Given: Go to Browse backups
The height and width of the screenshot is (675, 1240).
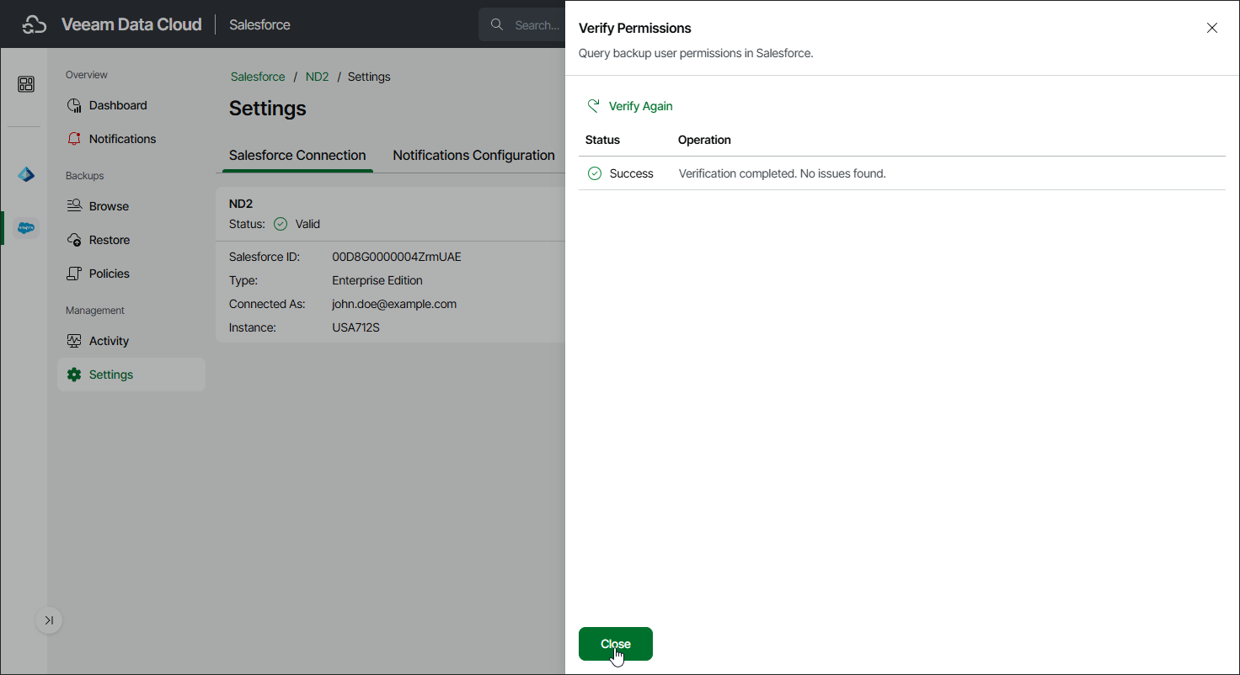Looking at the screenshot, I should pyautogui.click(x=131, y=206).
